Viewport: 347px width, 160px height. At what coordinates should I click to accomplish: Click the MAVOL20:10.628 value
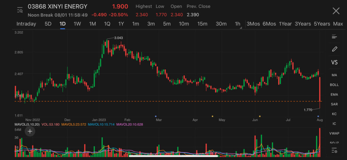pyautogui.click(x=130, y=124)
